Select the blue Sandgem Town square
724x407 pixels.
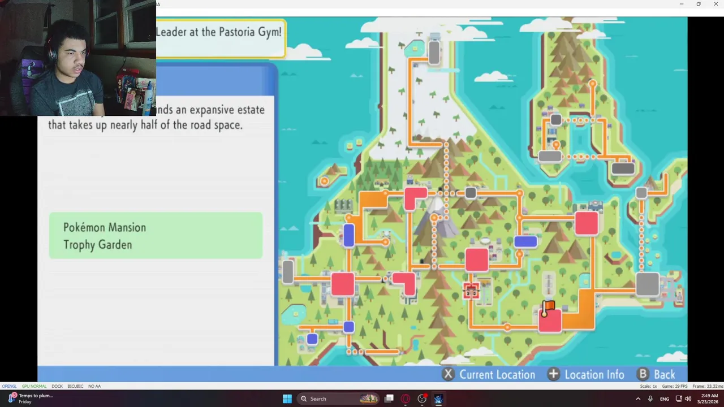348,327
